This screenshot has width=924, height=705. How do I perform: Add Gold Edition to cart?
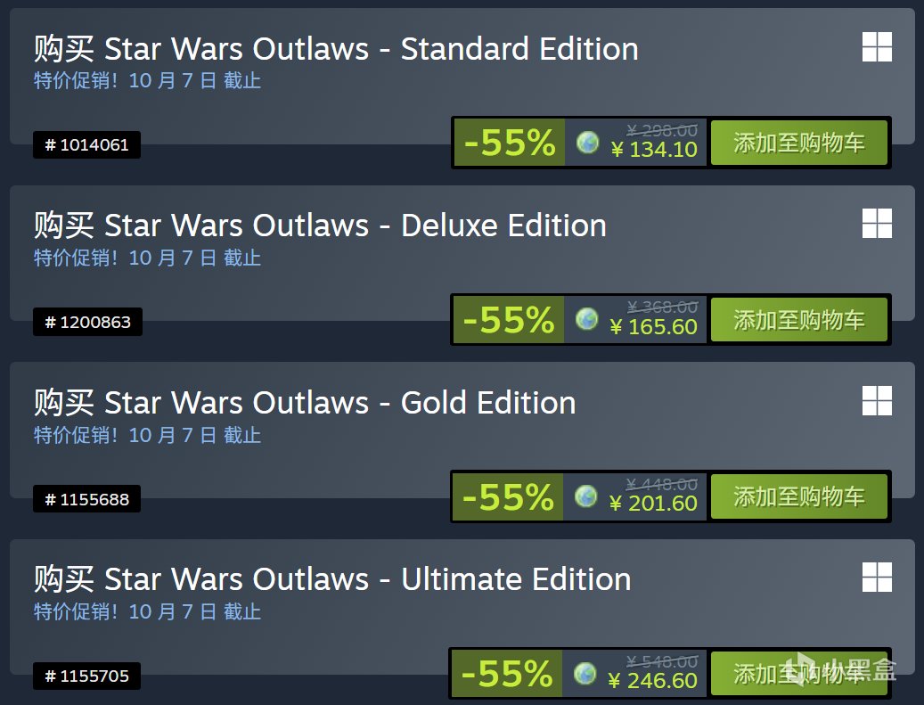pyautogui.click(x=799, y=496)
